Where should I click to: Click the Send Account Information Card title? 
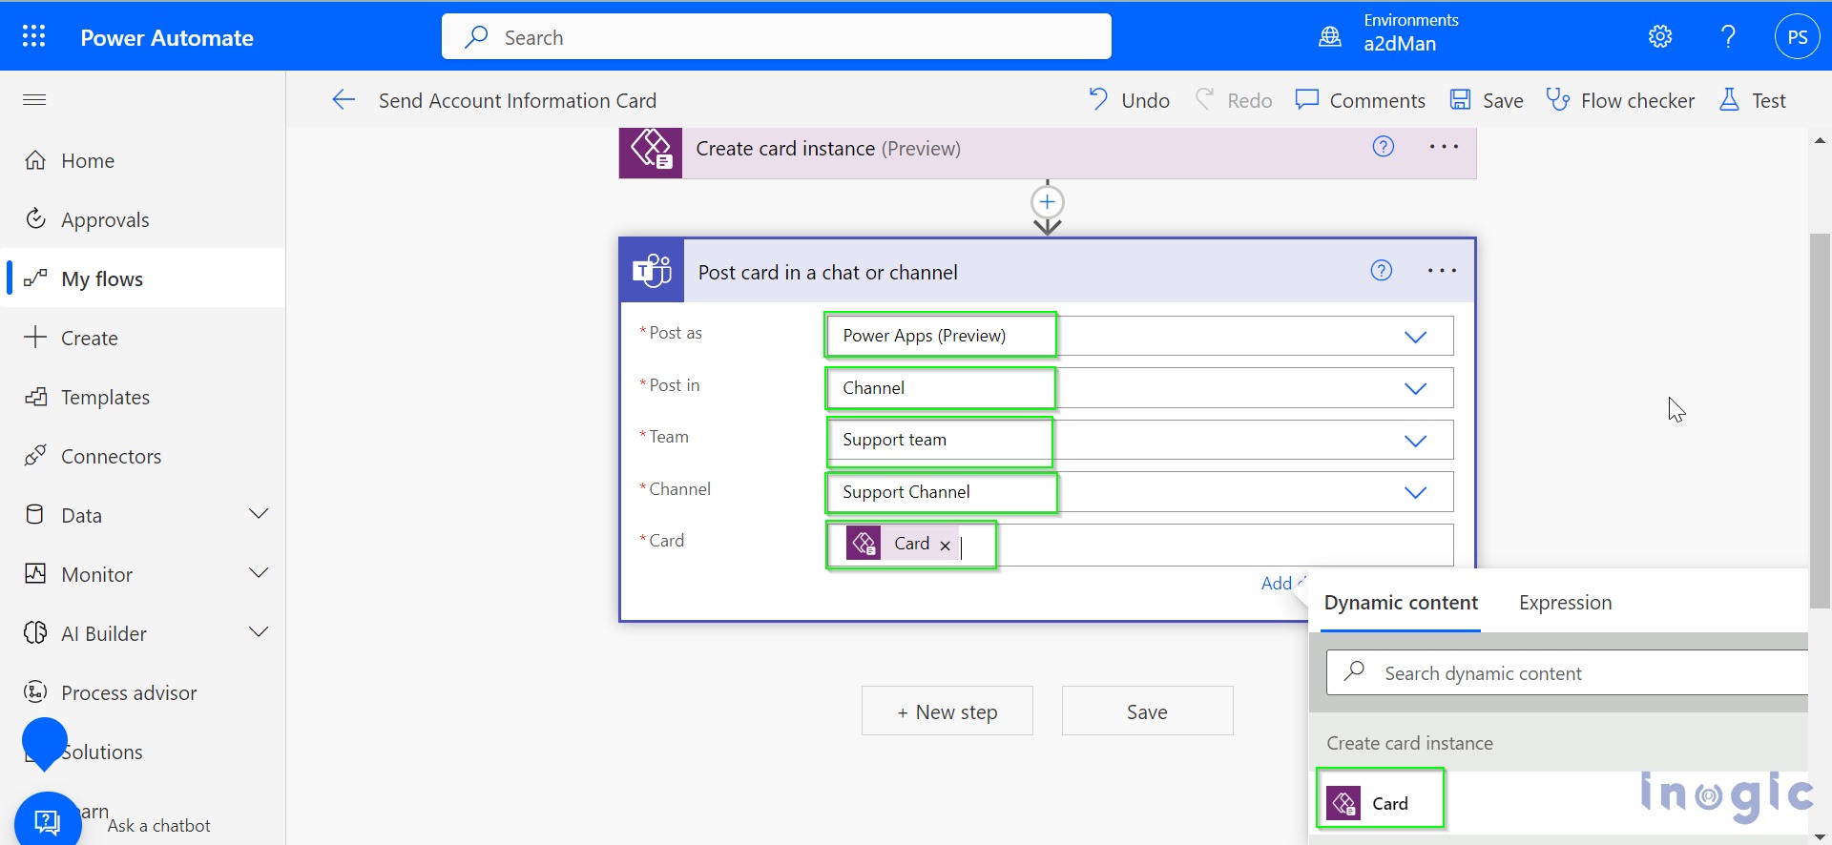point(517,101)
